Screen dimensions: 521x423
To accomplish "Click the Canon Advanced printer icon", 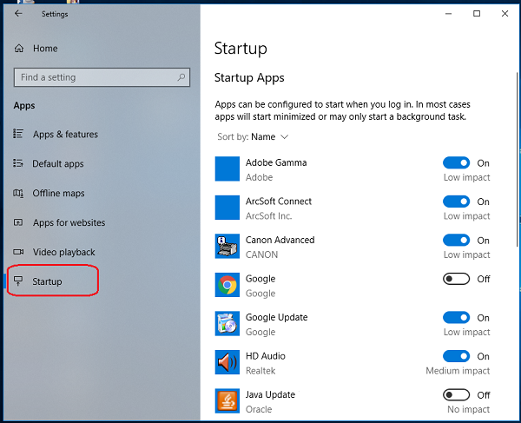I will (228, 246).
